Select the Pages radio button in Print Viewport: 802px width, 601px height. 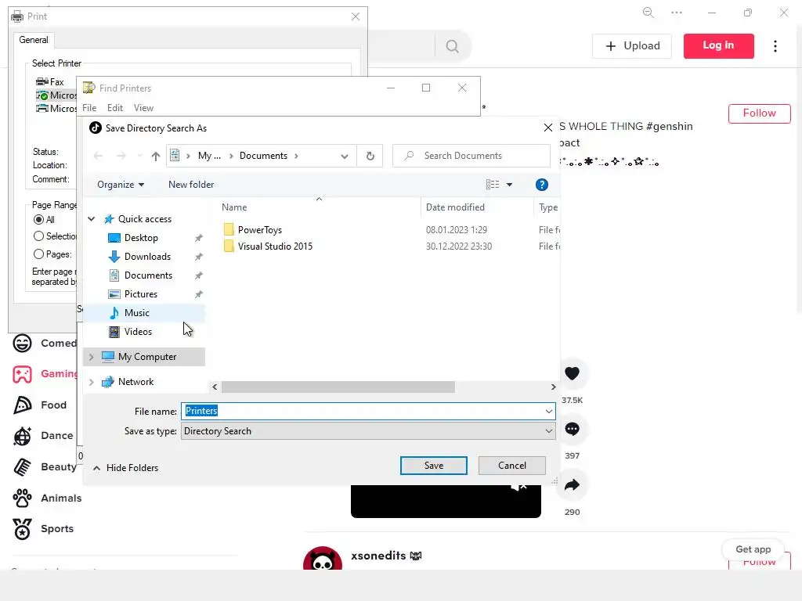click(39, 254)
